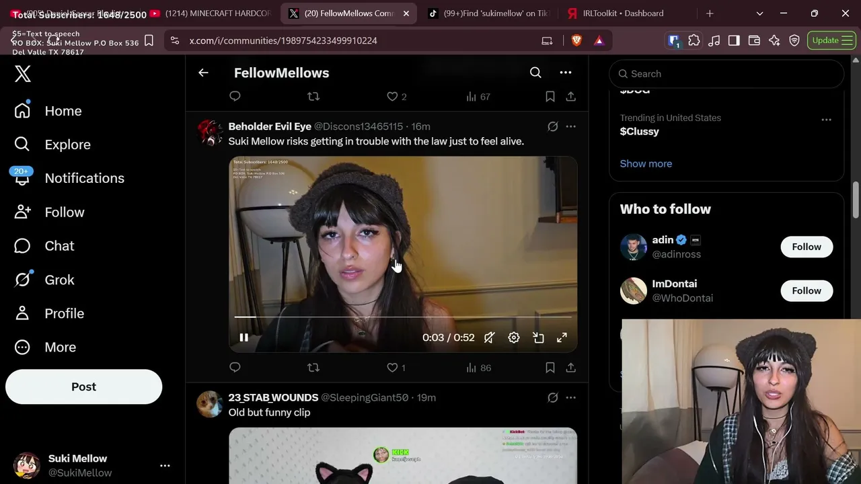
Task: Pause the Beholder Evil Eye video
Action: [x=244, y=337]
